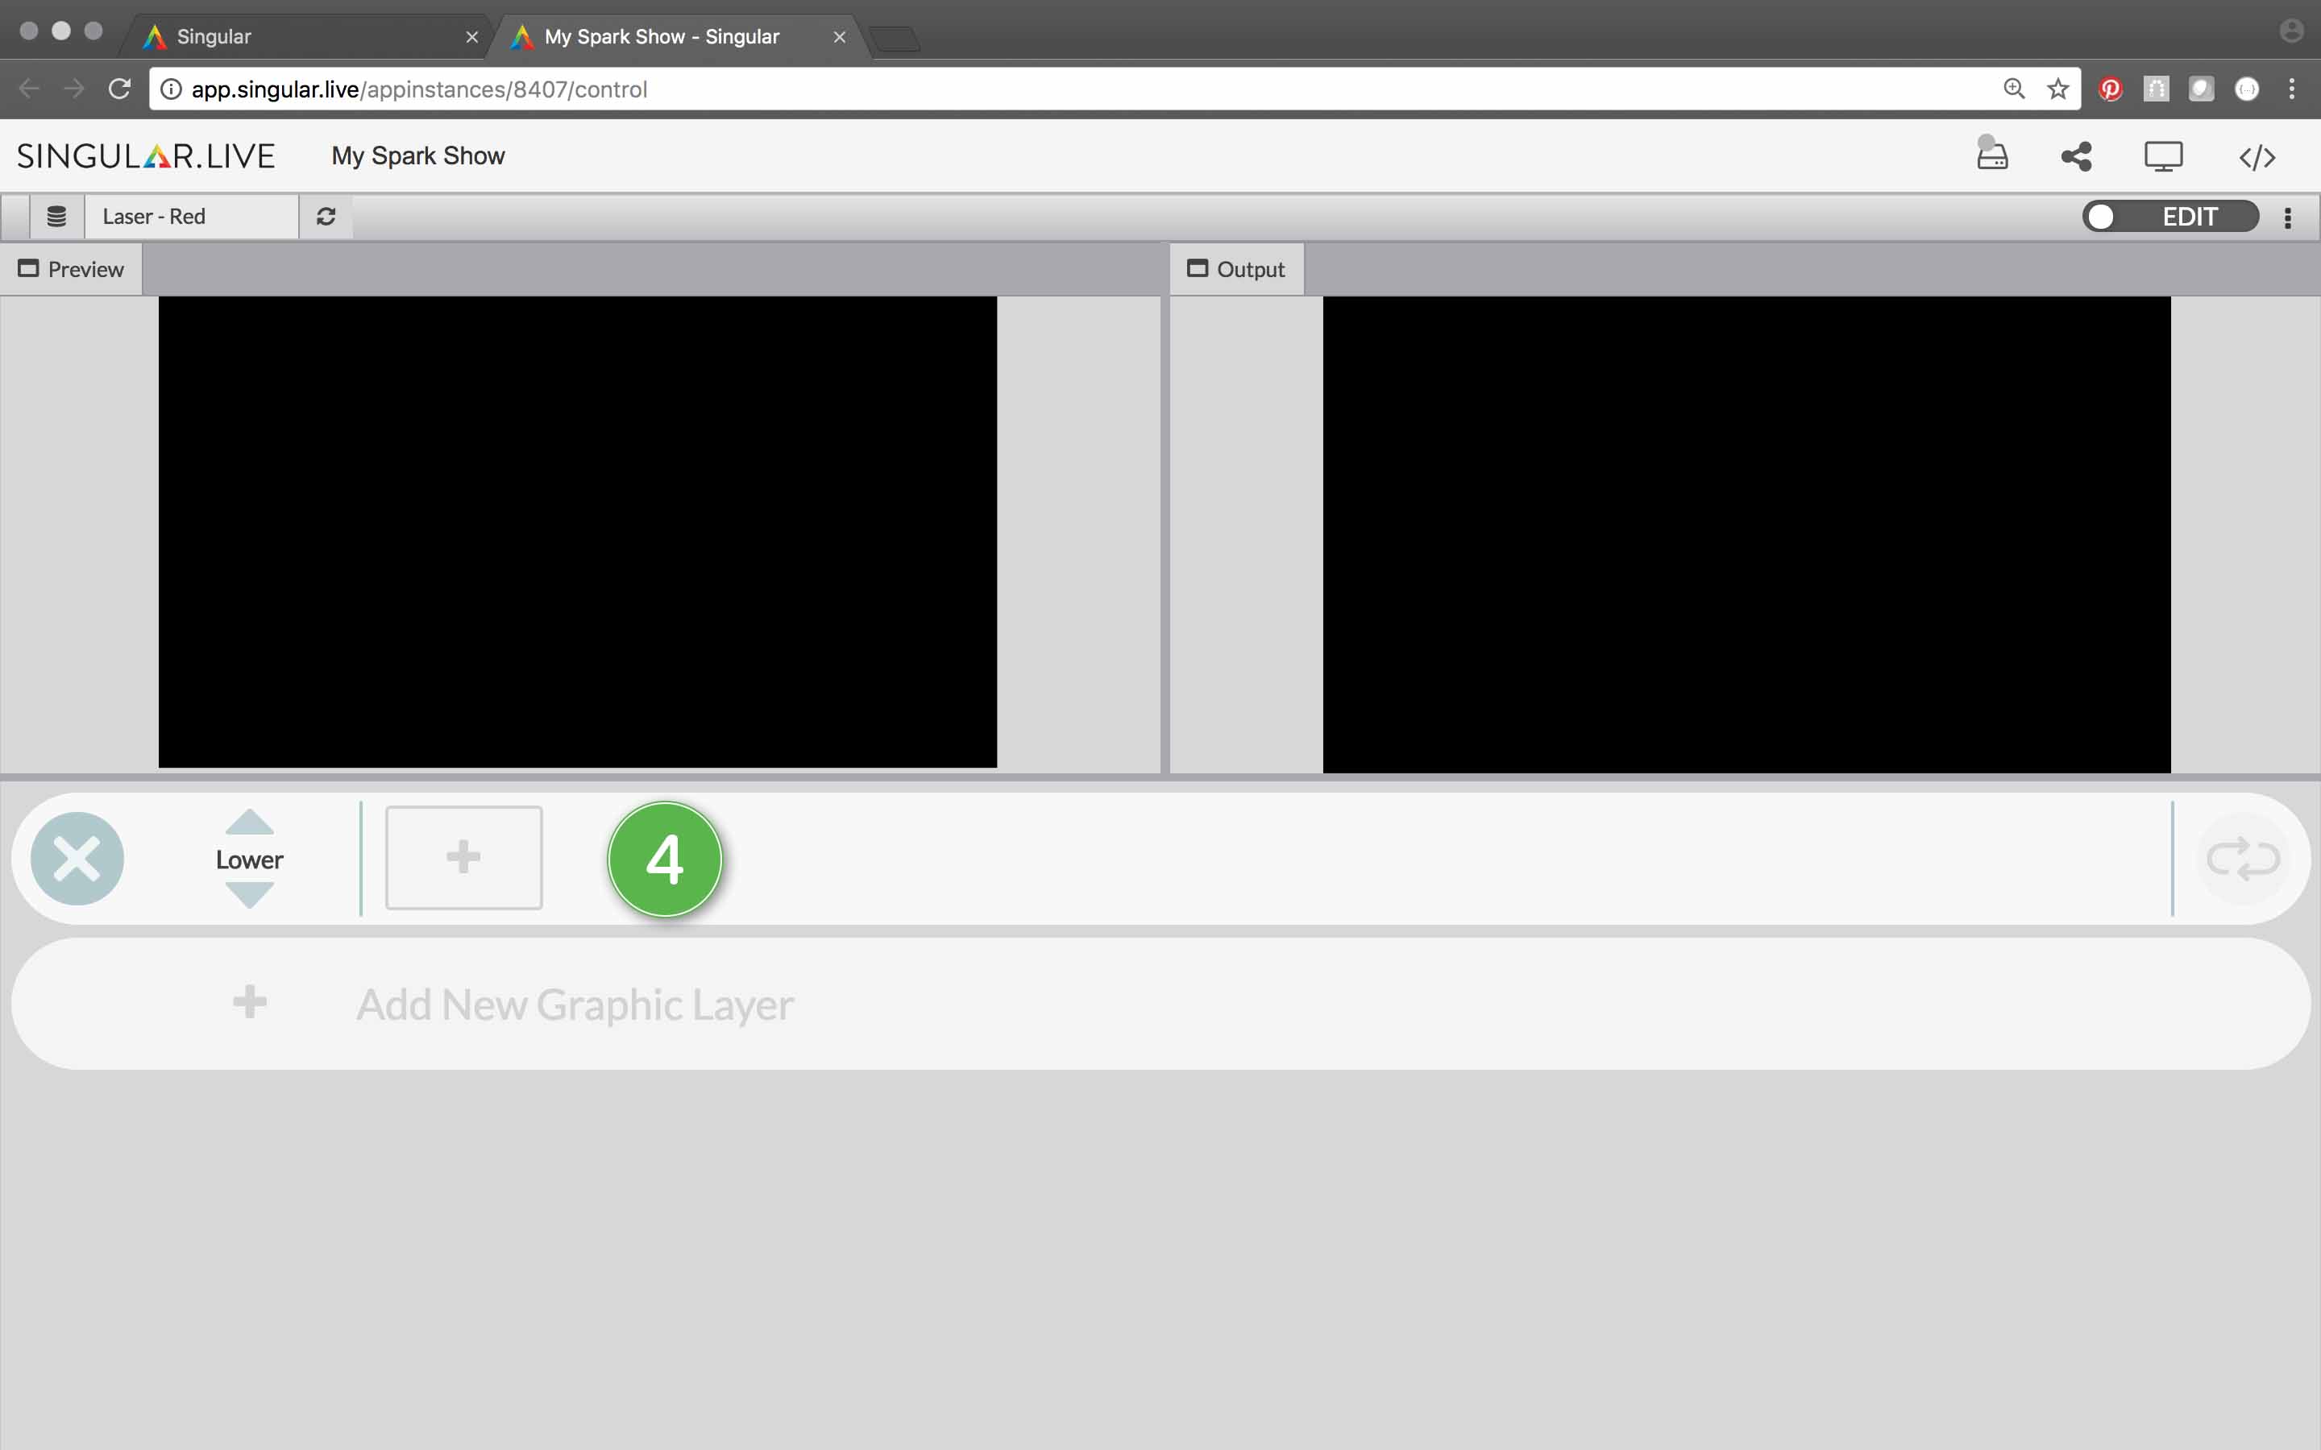Click the Preview black viewport
The height and width of the screenshot is (1450, 2321).
[x=577, y=532]
